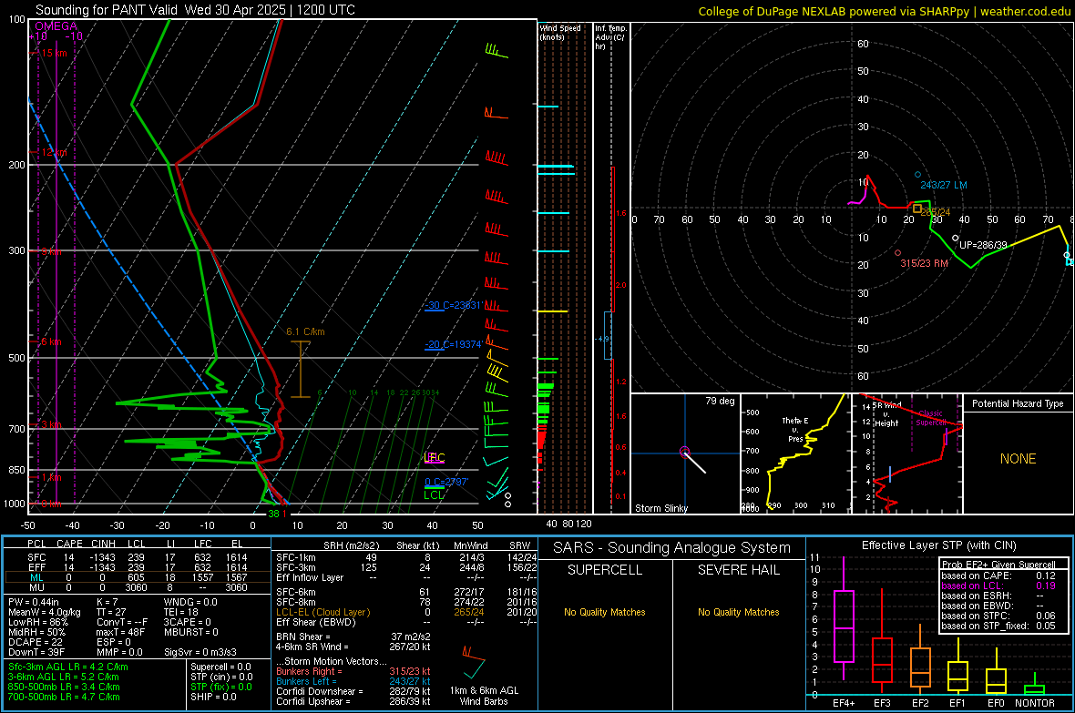This screenshot has width=1075, height=713.
Task: Click the Theta-E v. Pres plot label
Action: coord(795,430)
